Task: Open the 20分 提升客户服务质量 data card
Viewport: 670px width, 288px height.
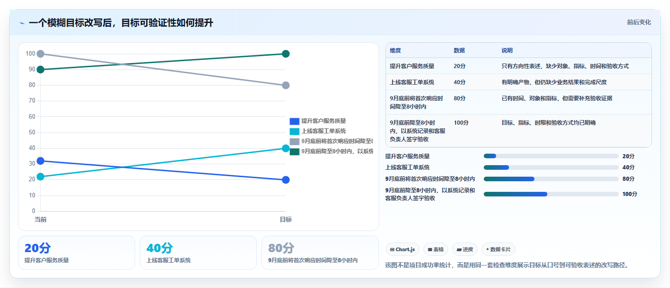Action: (77, 253)
